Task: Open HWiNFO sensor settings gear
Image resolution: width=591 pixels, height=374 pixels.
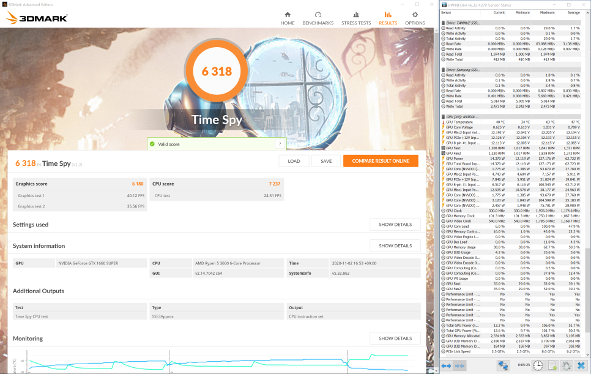Action: (566, 365)
